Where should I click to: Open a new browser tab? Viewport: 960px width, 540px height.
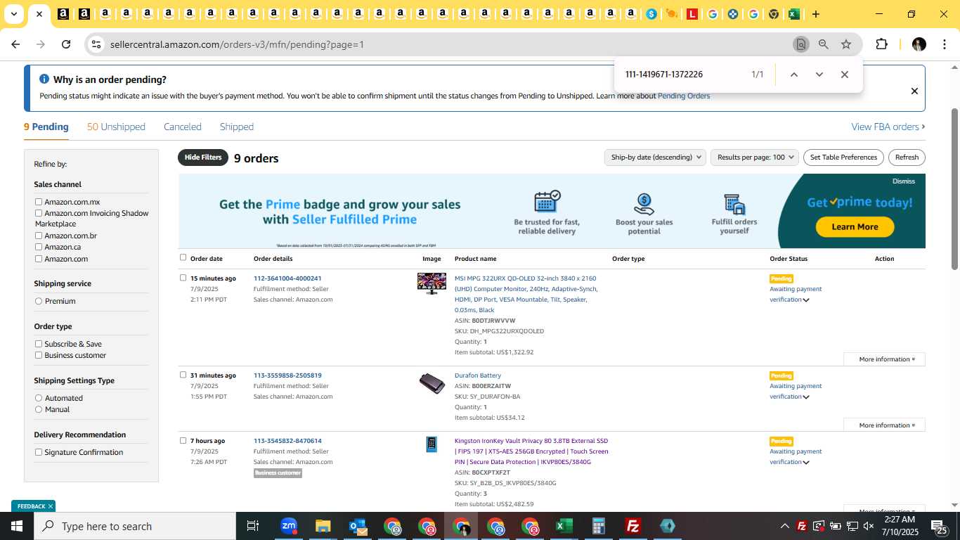815,14
